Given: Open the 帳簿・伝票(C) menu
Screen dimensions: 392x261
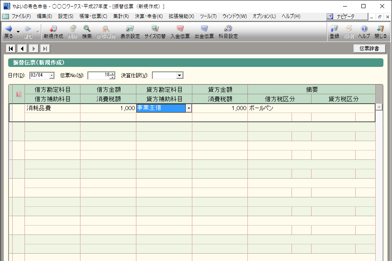Looking at the screenshot, I should point(94,16).
